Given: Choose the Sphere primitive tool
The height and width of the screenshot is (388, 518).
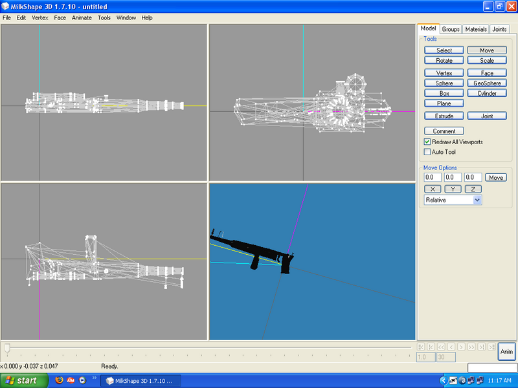Looking at the screenshot, I should coord(444,83).
